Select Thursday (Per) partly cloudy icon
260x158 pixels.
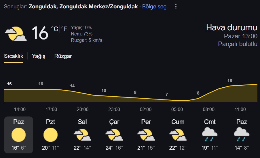[146, 135]
